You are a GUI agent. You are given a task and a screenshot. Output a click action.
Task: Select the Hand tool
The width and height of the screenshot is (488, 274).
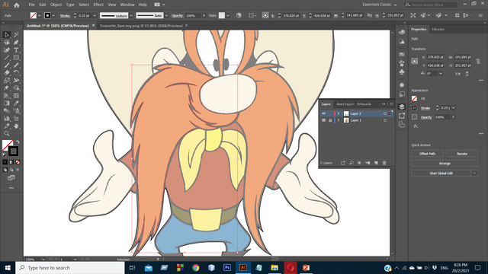click(x=16, y=126)
